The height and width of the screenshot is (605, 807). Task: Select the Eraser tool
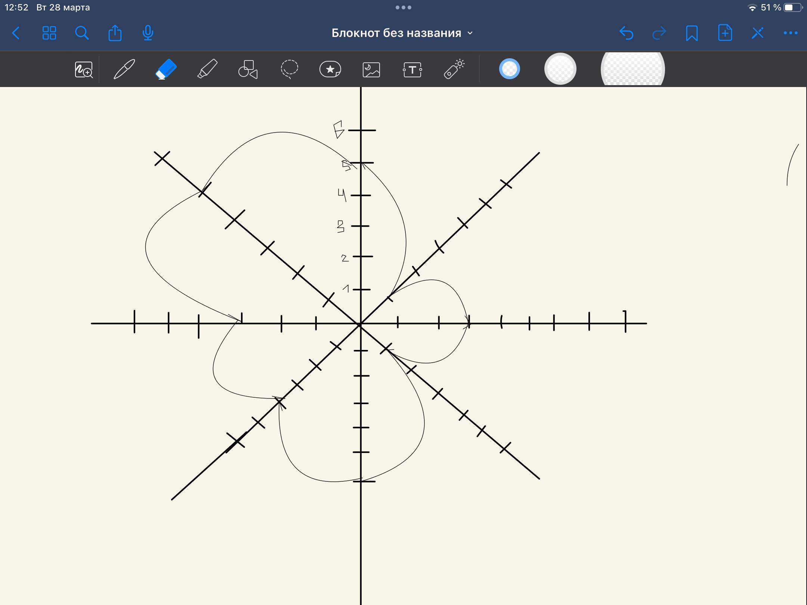pyautogui.click(x=166, y=69)
